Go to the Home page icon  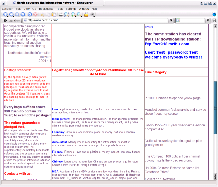coord(23,14)
